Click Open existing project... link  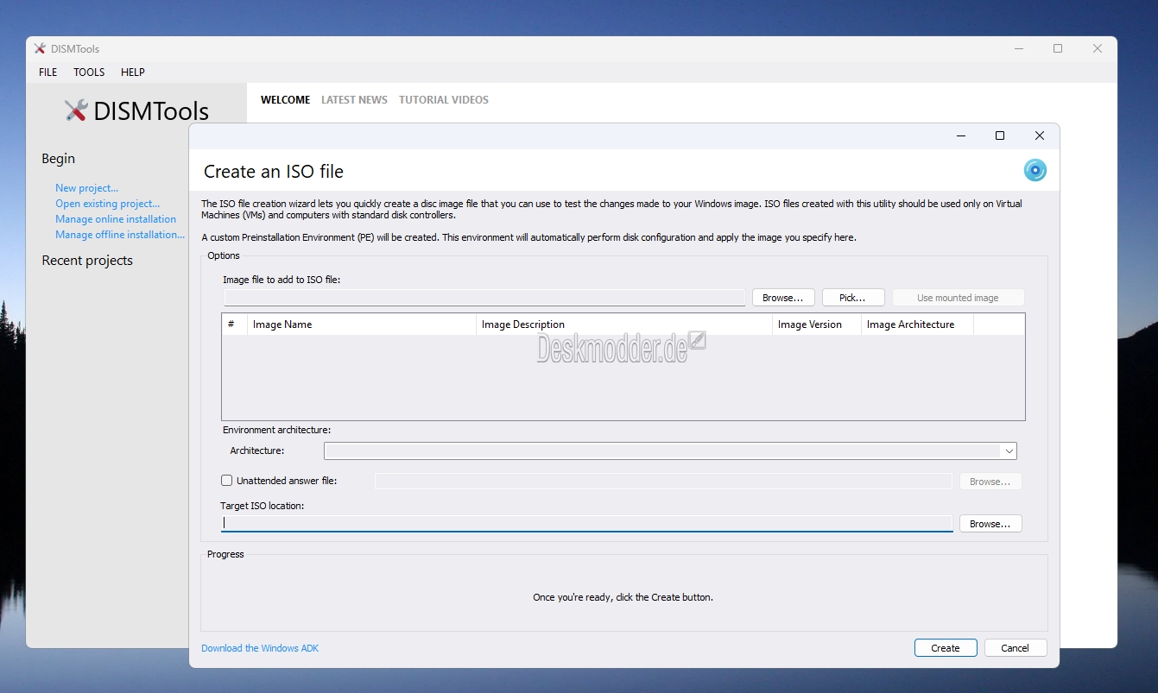[107, 204]
